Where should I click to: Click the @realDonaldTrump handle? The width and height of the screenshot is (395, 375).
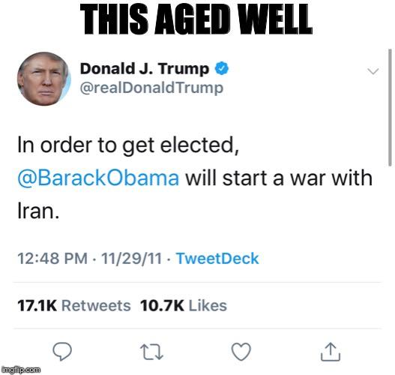(151, 88)
